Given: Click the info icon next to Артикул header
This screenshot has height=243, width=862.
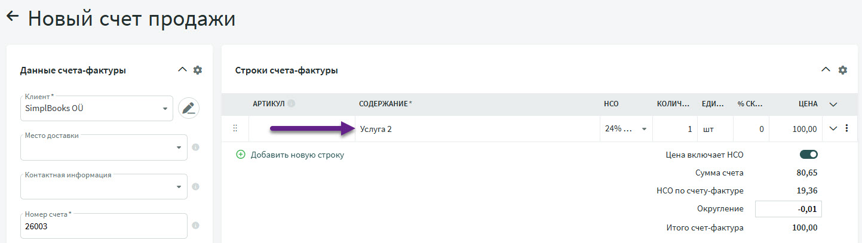Looking at the screenshot, I should [x=291, y=104].
